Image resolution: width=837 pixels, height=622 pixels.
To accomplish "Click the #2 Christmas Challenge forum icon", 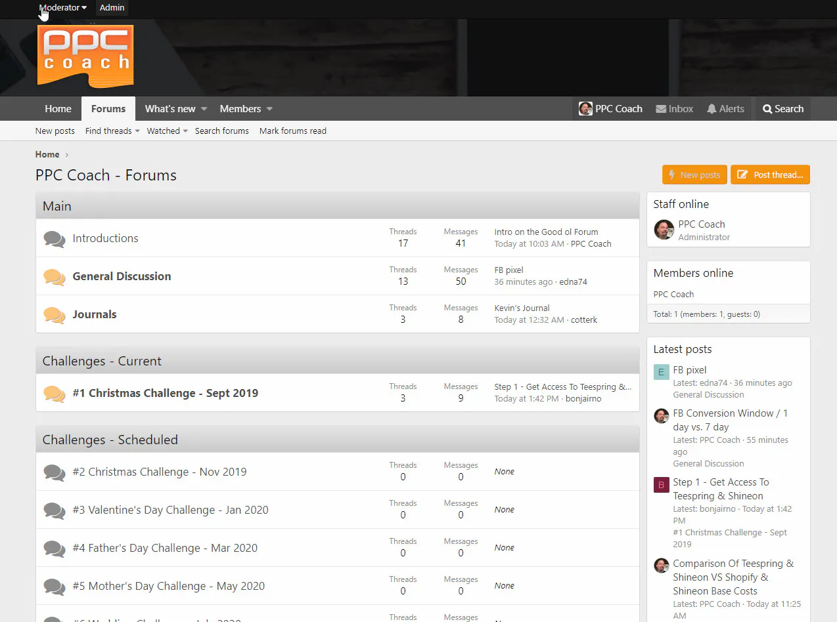I will pos(55,472).
